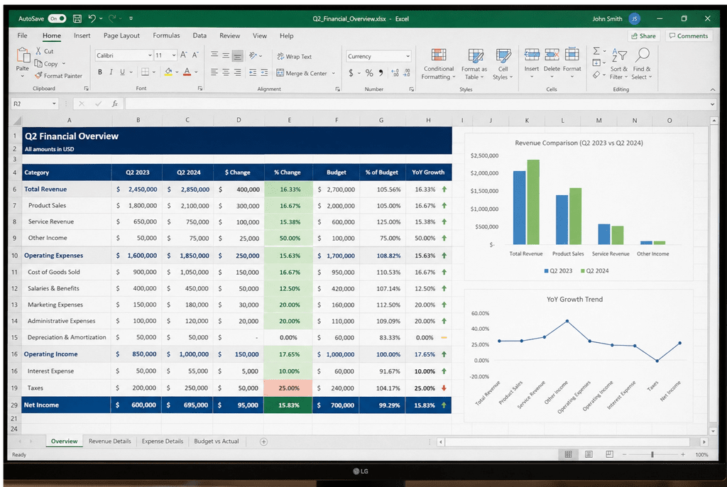Switch to the Revenue Details sheet tab
This screenshot has height=487, width=727.
pos(109,442)
